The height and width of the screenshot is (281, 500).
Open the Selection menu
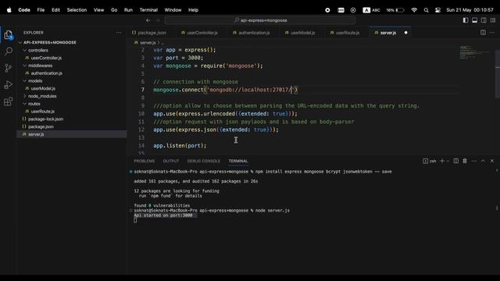pyautogui.click(x=77, y=10)
